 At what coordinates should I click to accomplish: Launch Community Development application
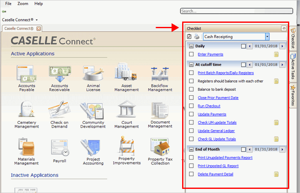(93, 115)
